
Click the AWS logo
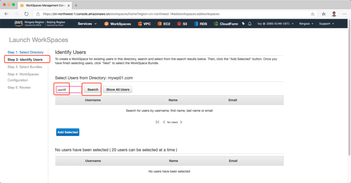(18, 23)
